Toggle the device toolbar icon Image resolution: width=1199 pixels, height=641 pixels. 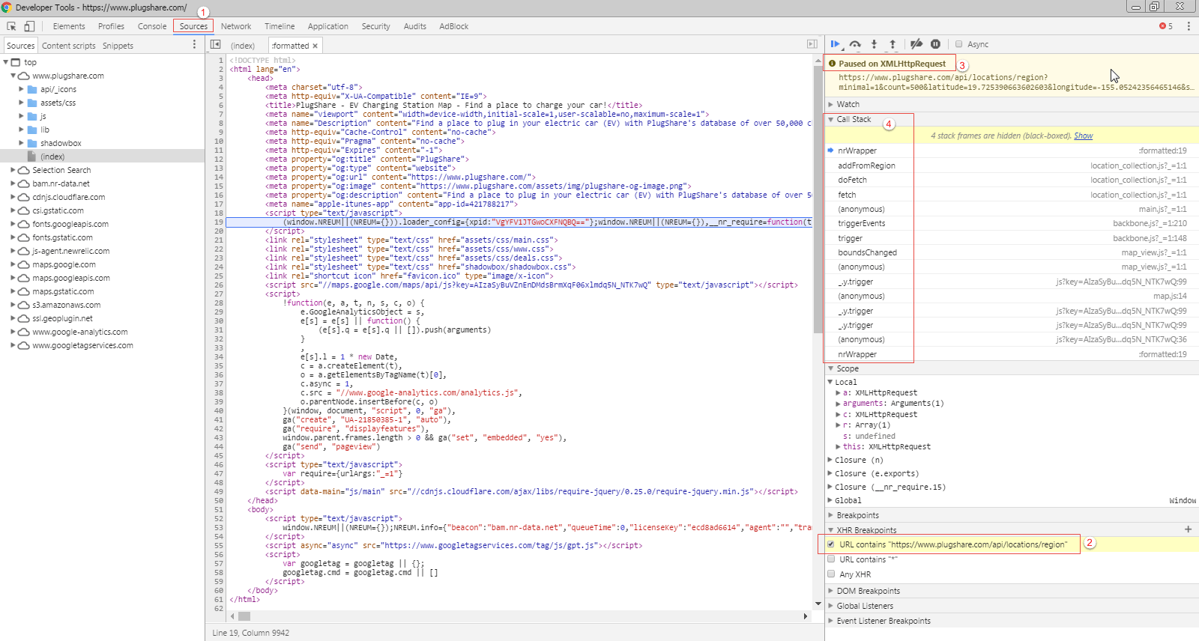[29, 26]
